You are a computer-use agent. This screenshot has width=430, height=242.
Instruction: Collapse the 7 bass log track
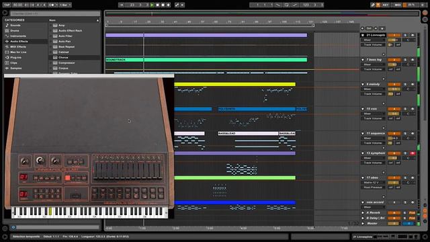click(363, 60)
